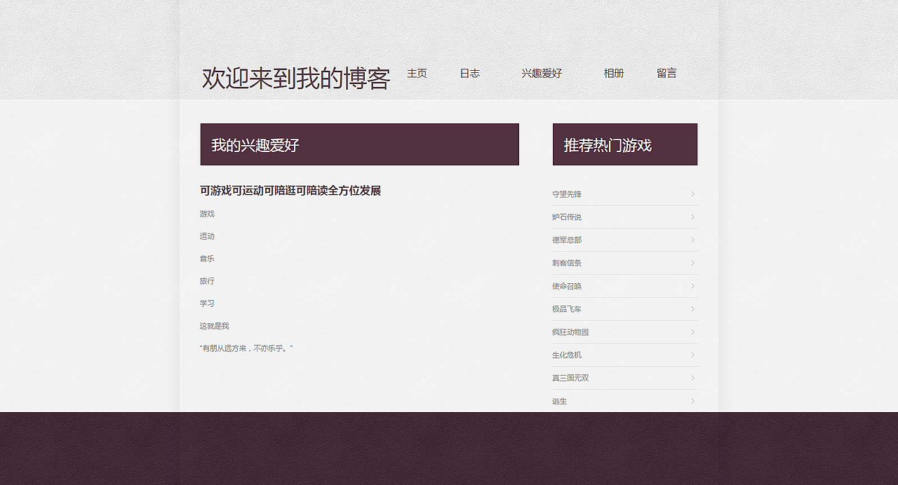Click the 生化危机 game link
Image resolution: width=898 pixels, height=485 pixels.
tap(566, 355)
